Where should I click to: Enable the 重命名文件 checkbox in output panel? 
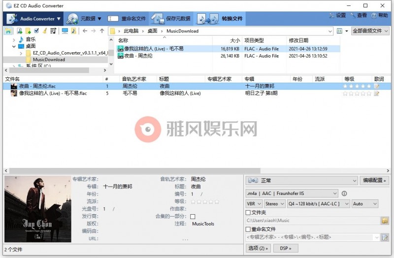click(x=248, y=229)
